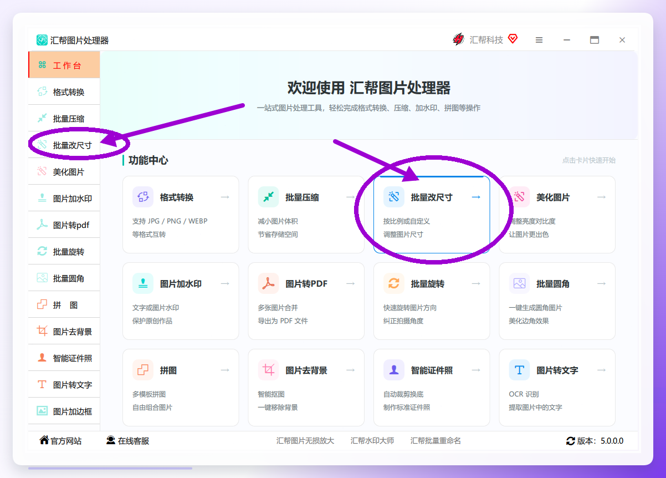The height and width of the screenshot is (478, 666).
Task: Open the 工作台 sidebar tab
Action: pos(64,65)
